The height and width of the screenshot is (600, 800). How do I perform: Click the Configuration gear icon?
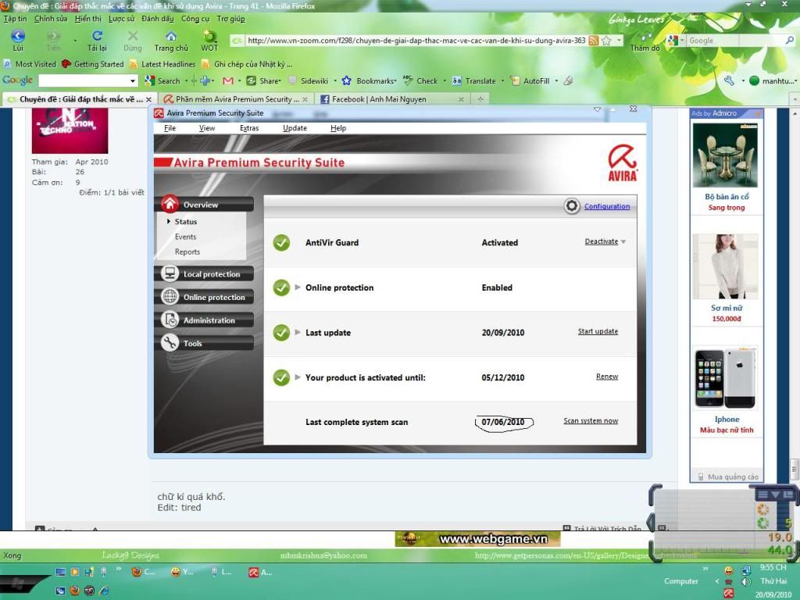[572, 206]
